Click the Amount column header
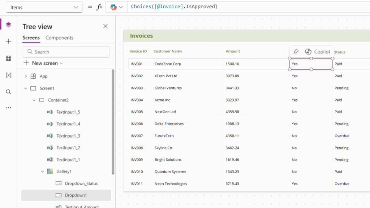 233,51
